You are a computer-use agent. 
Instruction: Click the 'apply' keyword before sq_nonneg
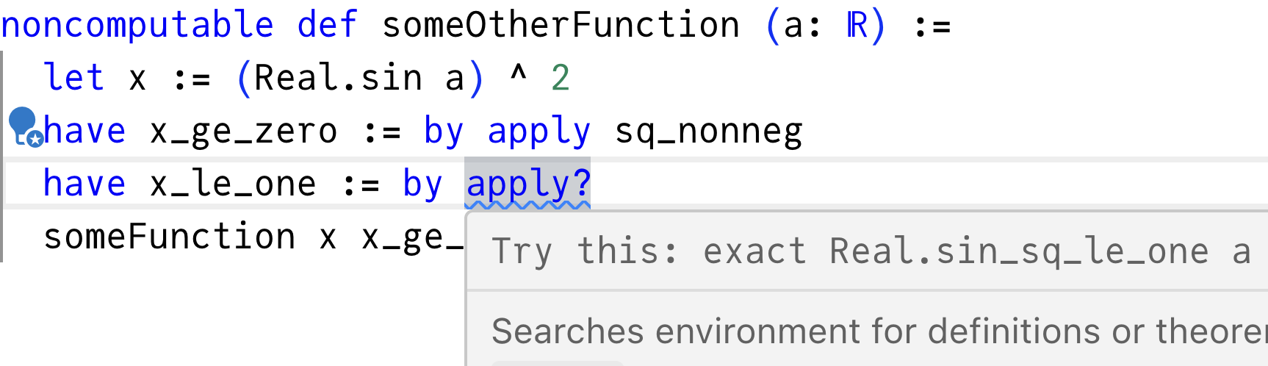[538, 132]
